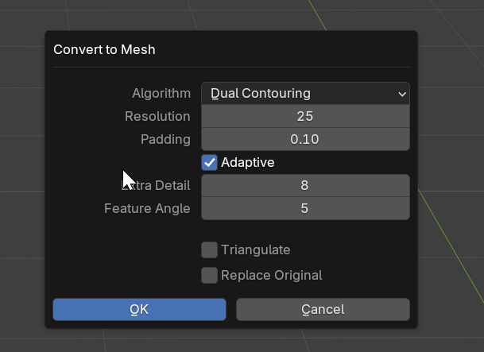Click the Padding field showing 0.10
Viewport: 484px width, 352px height.
pos(305,139)
